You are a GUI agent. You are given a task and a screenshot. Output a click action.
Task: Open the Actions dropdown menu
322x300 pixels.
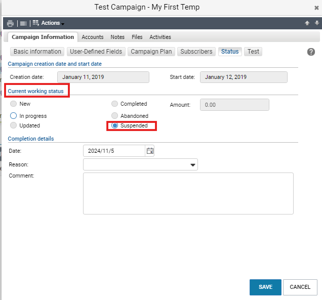(x=49, y=23)
